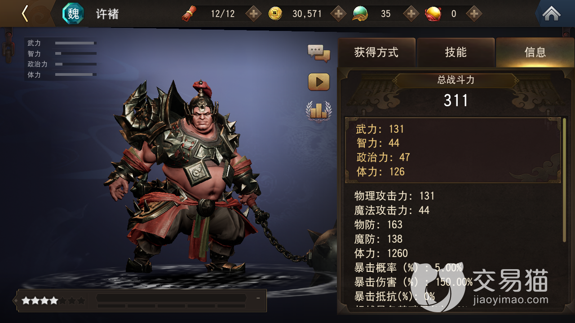Open the chat bubbles icon
This screenshot has height=323, width=575.
point(318,53)
